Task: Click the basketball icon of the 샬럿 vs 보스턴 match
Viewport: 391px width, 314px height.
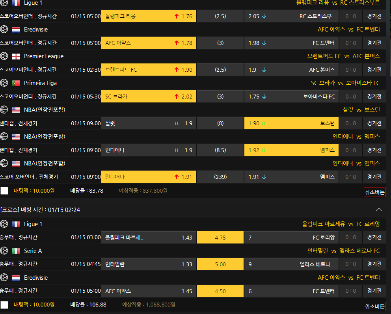Action: (x=4, y=110)
